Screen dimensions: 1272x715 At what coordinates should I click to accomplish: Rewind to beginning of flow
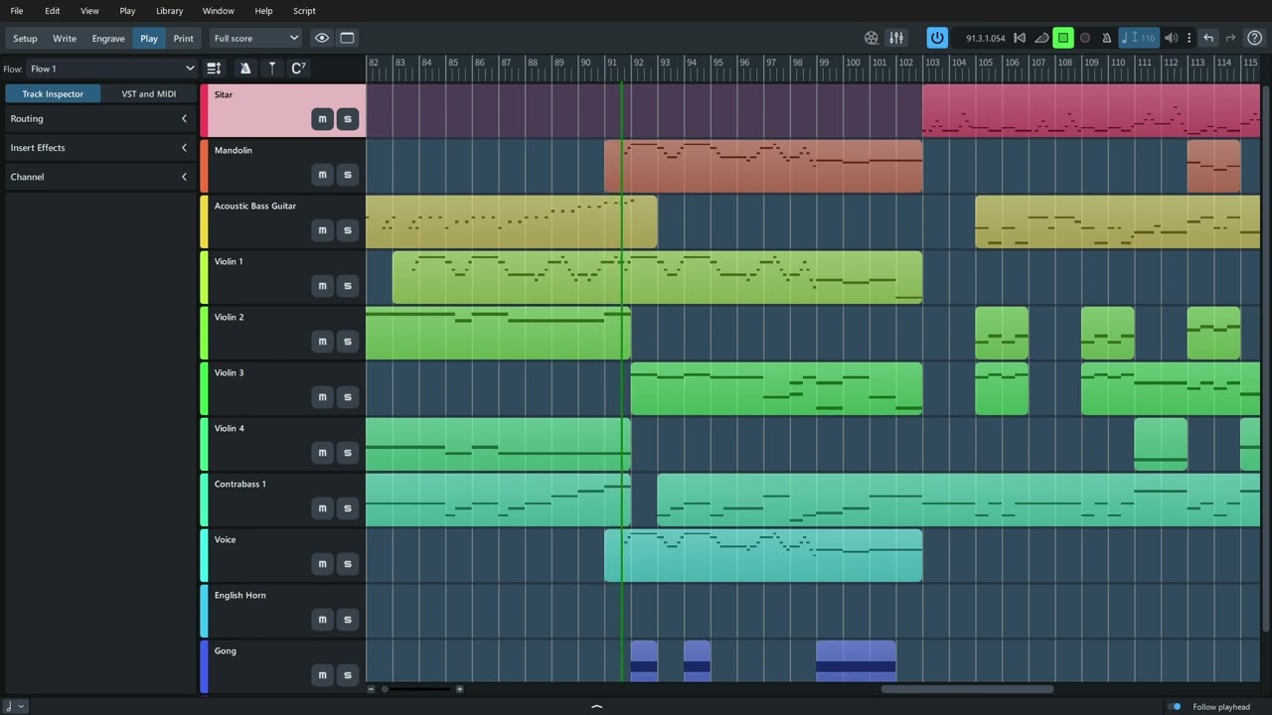tap(1020, 38)
